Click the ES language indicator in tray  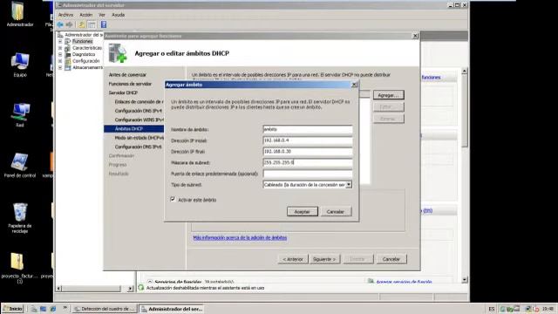[492, 309]
